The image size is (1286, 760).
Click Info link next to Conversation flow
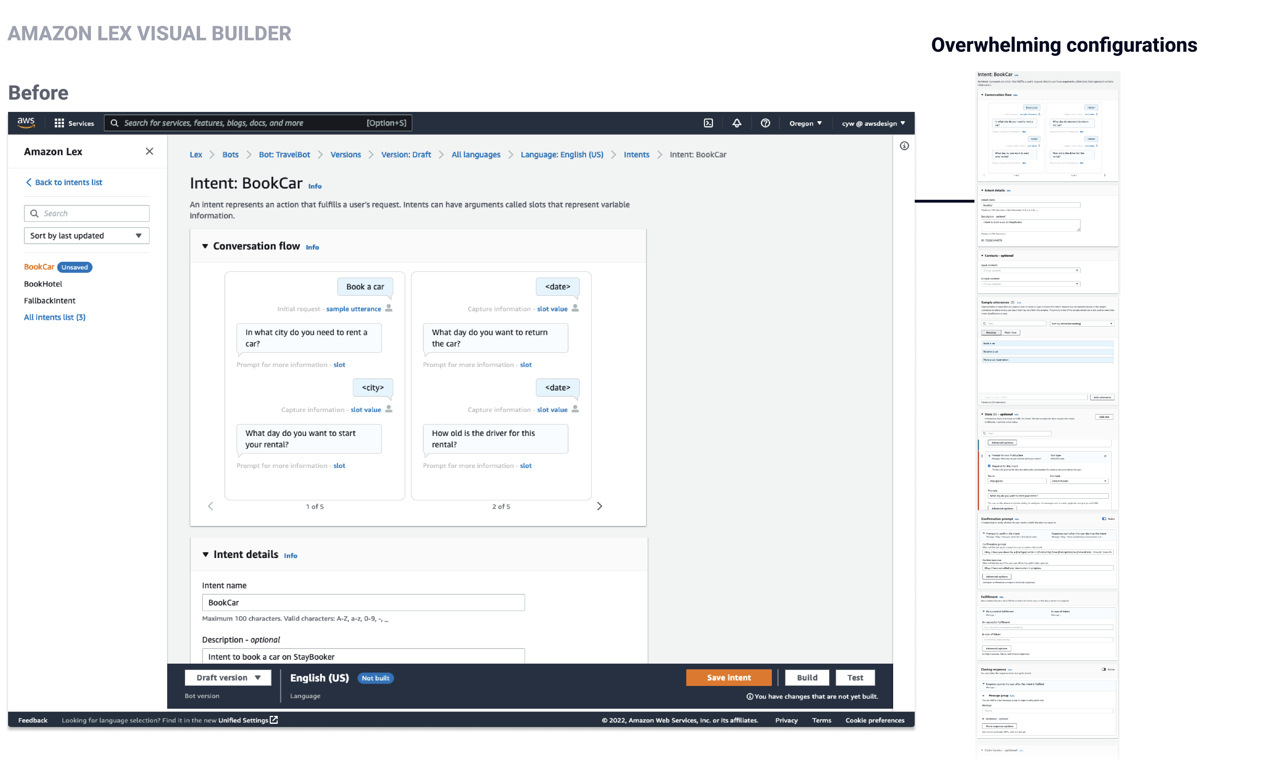pyautogui.click(x=312, y=247)
